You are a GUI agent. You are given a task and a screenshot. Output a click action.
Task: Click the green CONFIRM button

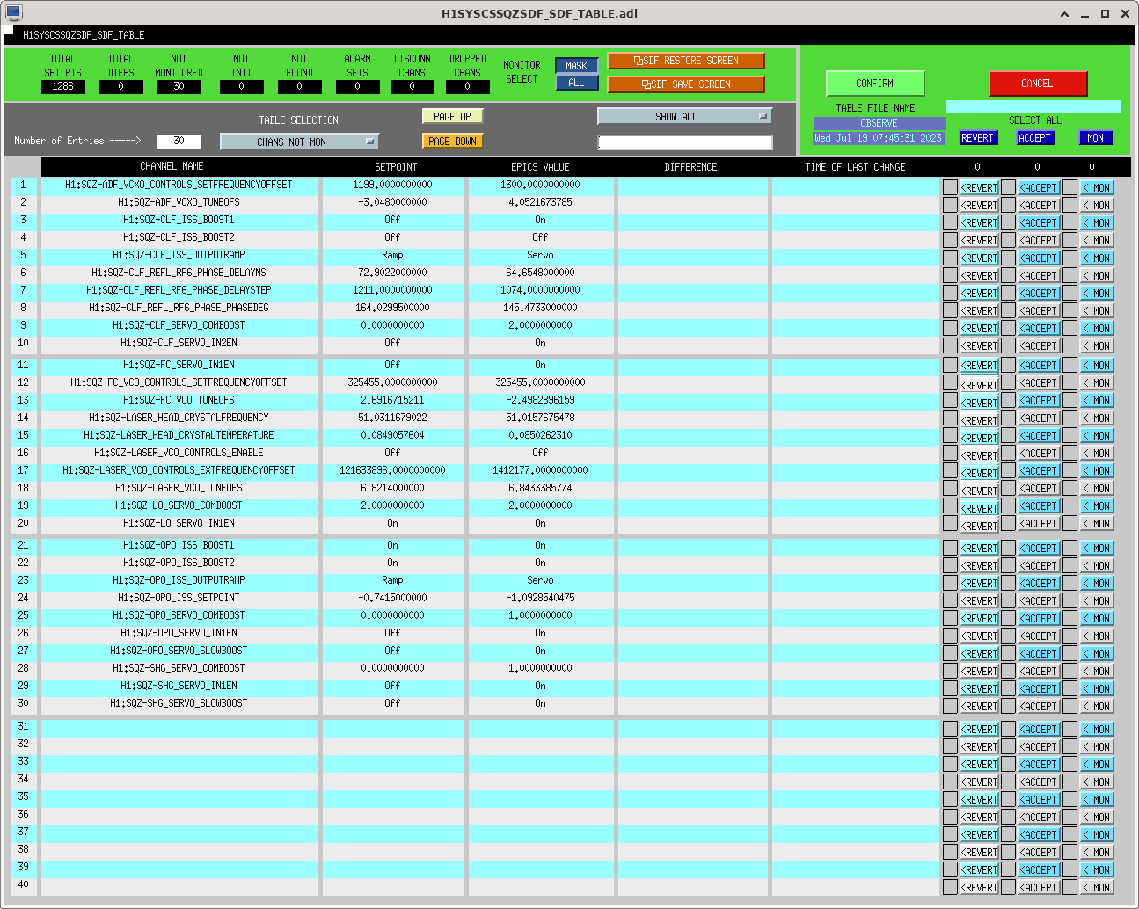pyautogui.click(x=874, y=84)
